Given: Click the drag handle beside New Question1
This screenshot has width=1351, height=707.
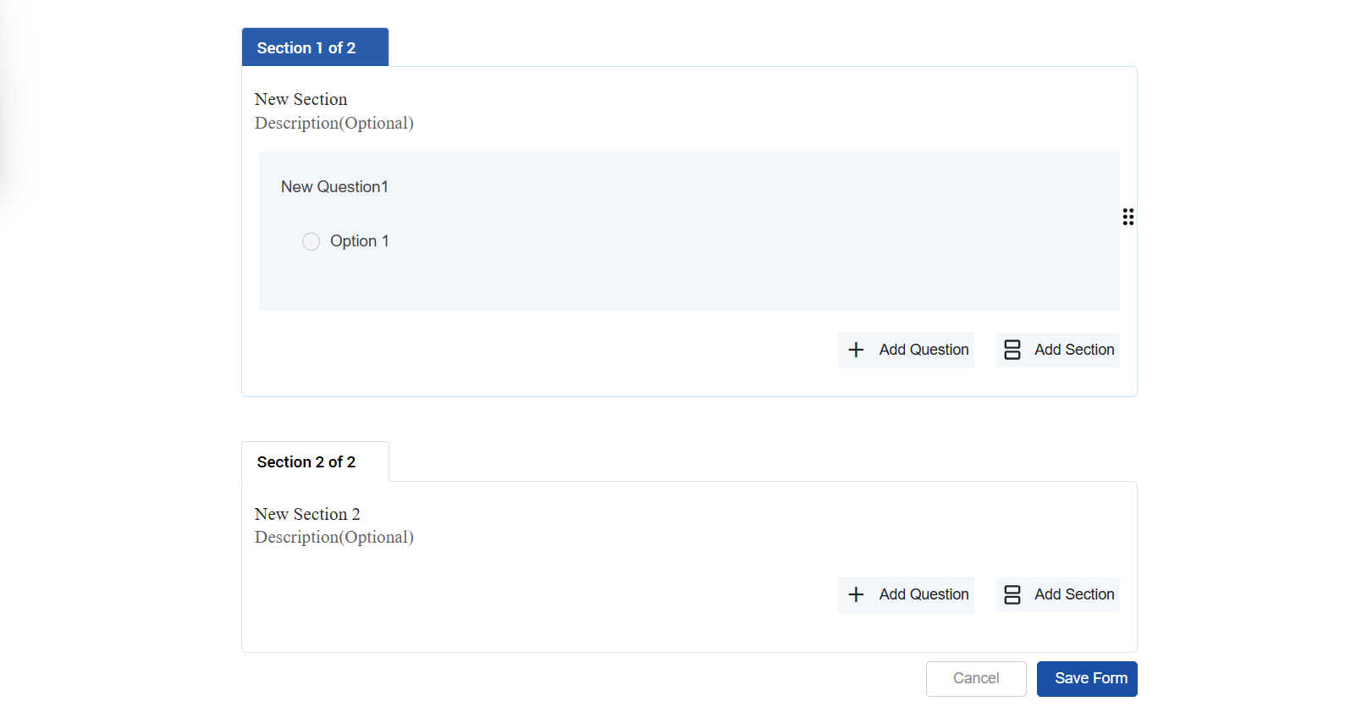Looking at the screenshot, I should pos(1128,217).
